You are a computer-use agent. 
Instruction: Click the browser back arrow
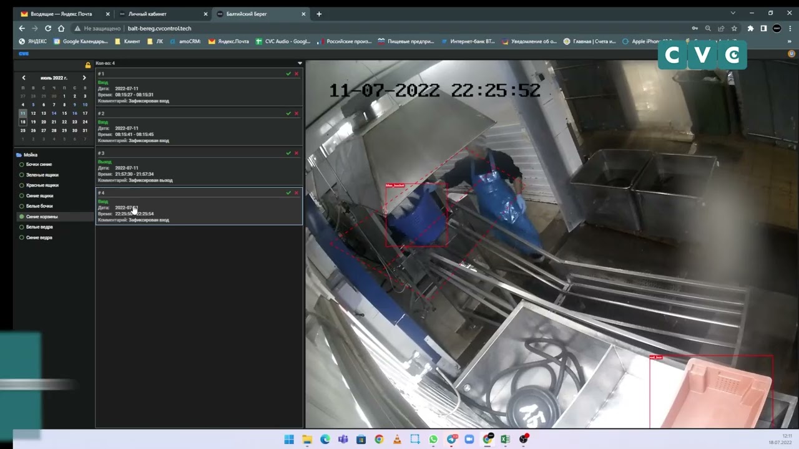coord(22,28)
